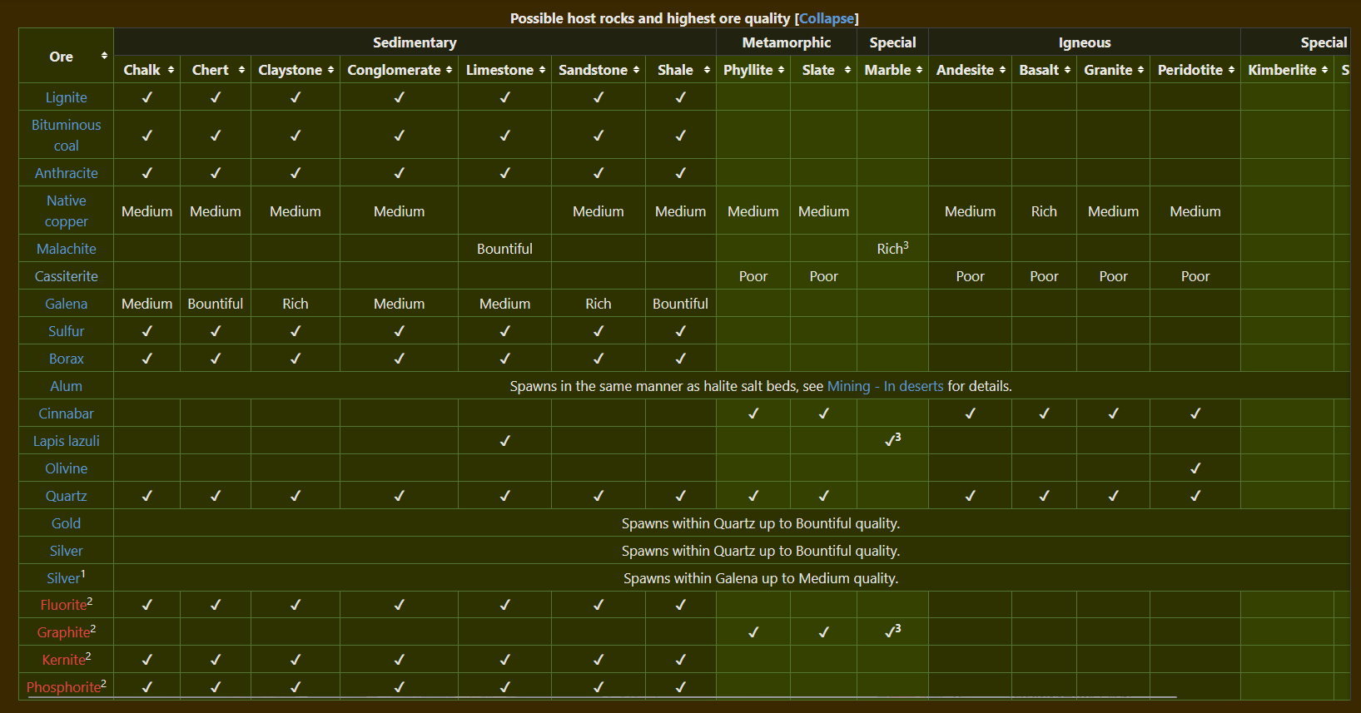Sort by Andesite column arrow icon
The width and height of the screenshot is (1361, 713).
[1002, 70]
